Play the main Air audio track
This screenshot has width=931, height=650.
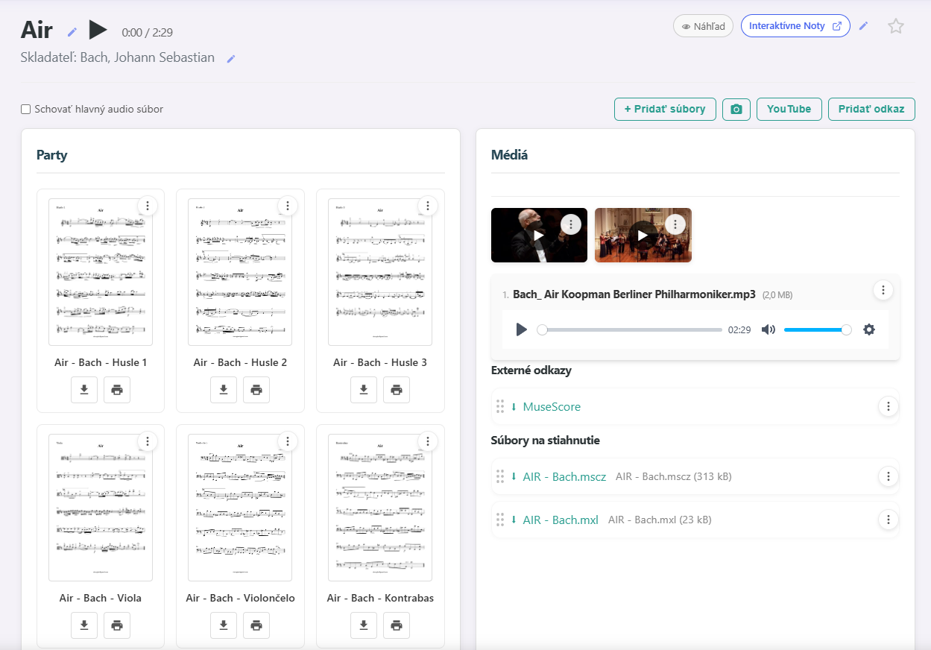tap(98, 30)
